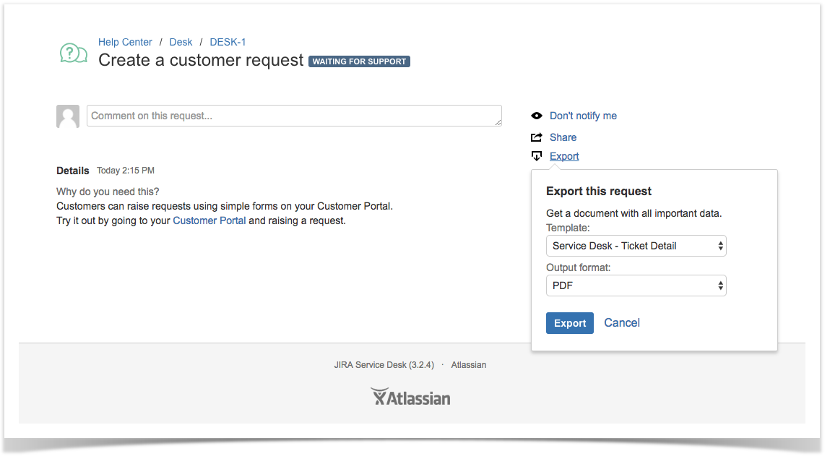Screen dimensions: 830x459
Task: Click the user avatar placeholder
Action: [x=68, y=116]
